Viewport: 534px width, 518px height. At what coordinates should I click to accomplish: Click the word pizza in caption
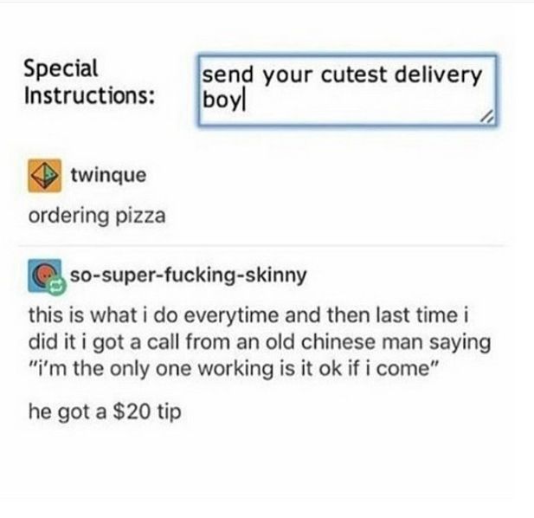pos(141,217)
